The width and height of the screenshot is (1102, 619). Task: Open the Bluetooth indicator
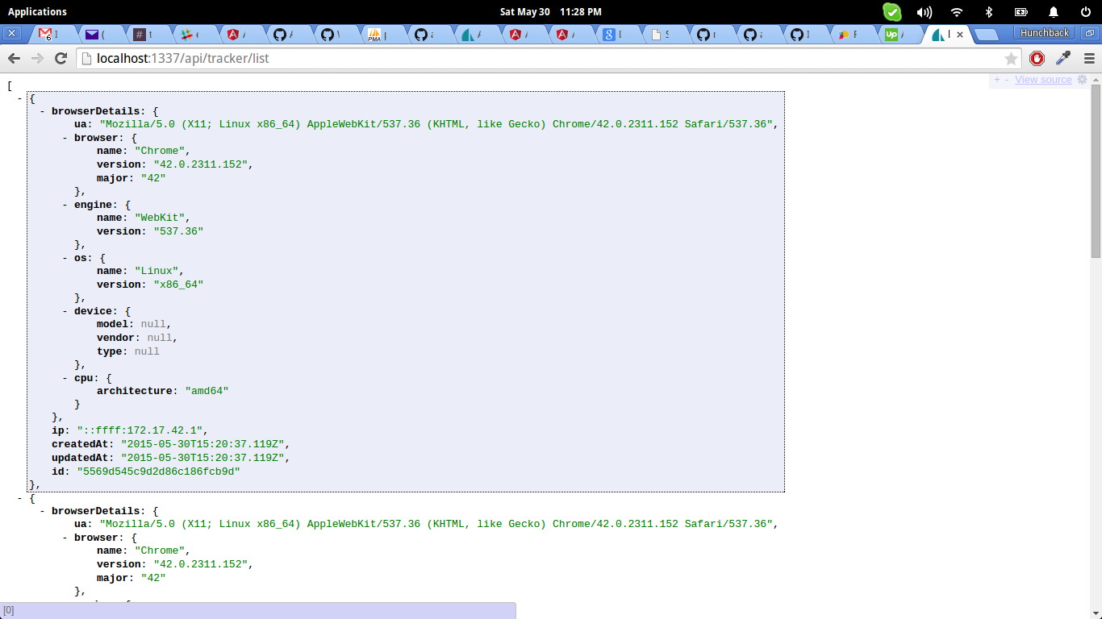[x=989, y=12]
